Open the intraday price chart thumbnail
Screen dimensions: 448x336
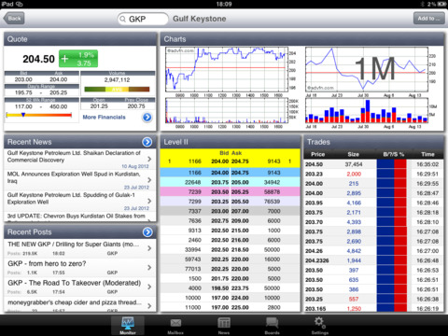coord(231,89)
